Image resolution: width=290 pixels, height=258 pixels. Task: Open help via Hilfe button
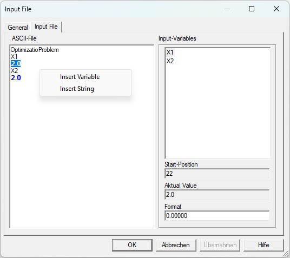[263, 245]
